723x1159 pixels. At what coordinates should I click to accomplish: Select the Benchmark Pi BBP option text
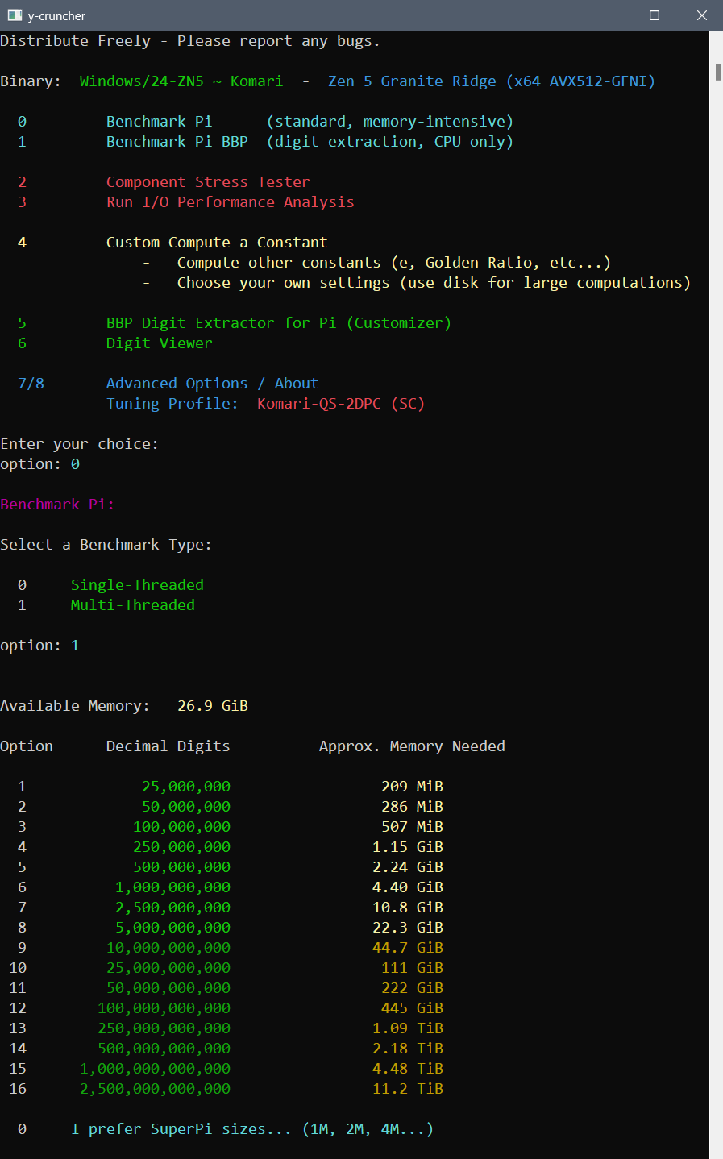coord(177,142)
